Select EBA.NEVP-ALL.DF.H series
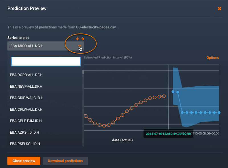The width and height of the screenshot is (228, 168). pyautogui.click(x=26, y=86)
